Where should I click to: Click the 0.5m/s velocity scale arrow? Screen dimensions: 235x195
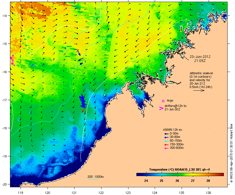(199, 90)
